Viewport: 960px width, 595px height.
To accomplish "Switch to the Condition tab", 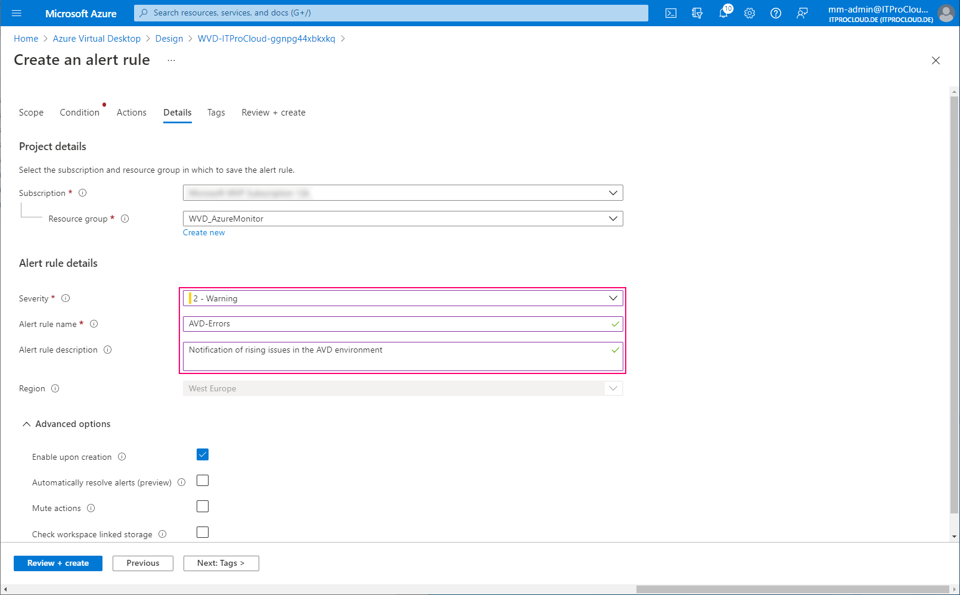I will coord(79,113).
